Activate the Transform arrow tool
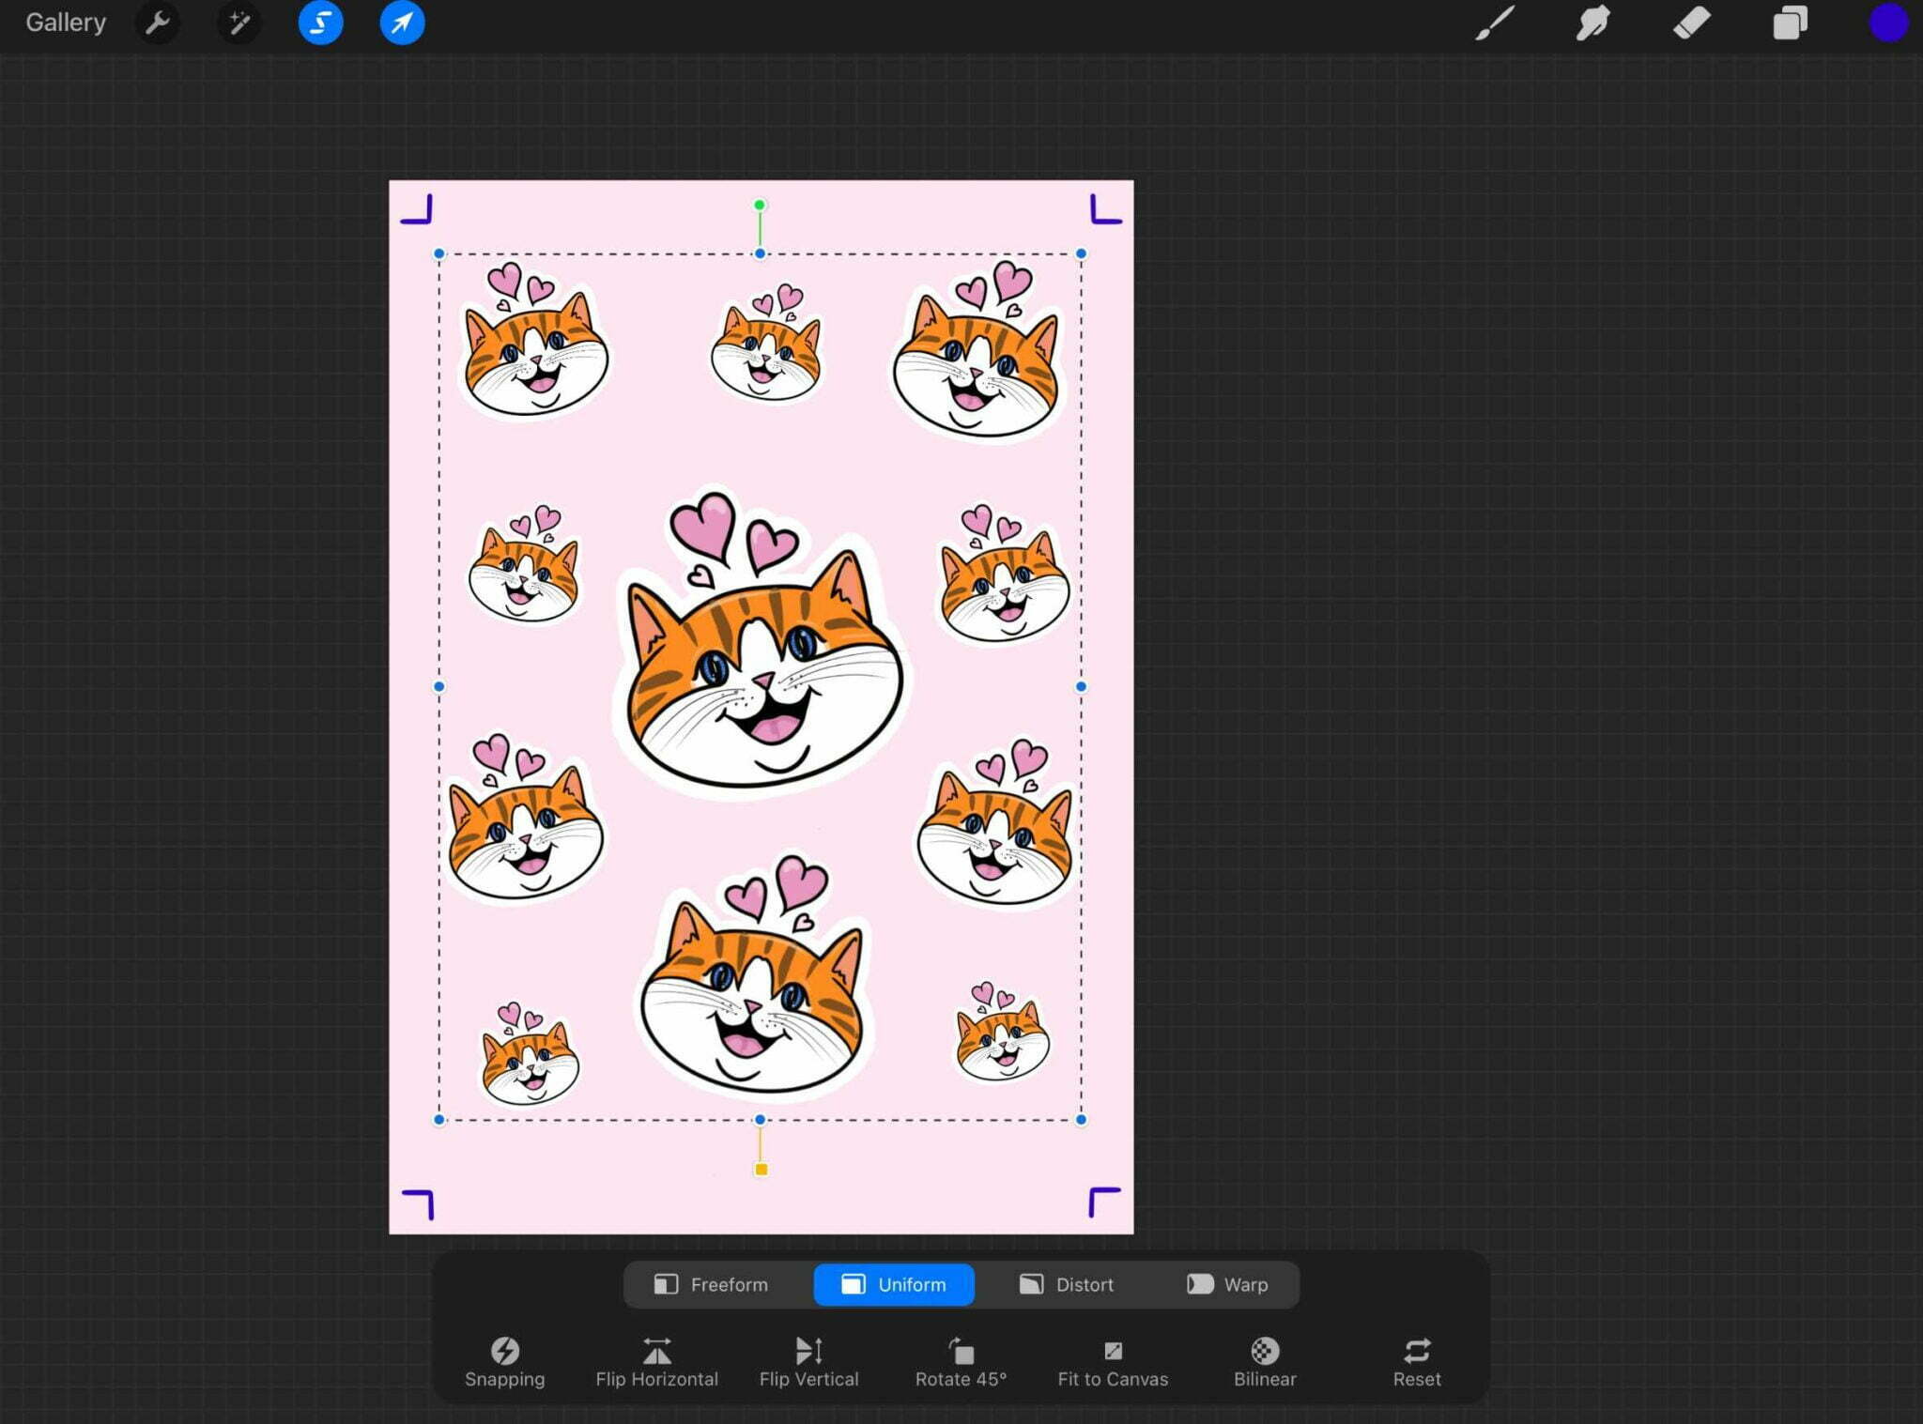The height and width of the screenshot is (1424, 1923). coord(401,23)
